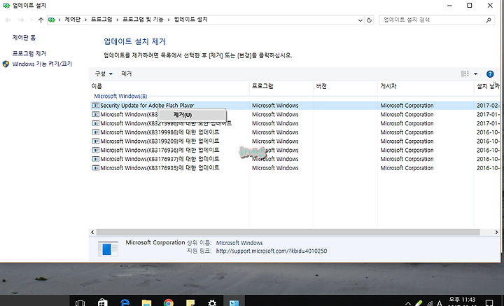Screen dimensions: 504x306
Task: Open Sticky Notes from the taskbar
Action: 190,302
